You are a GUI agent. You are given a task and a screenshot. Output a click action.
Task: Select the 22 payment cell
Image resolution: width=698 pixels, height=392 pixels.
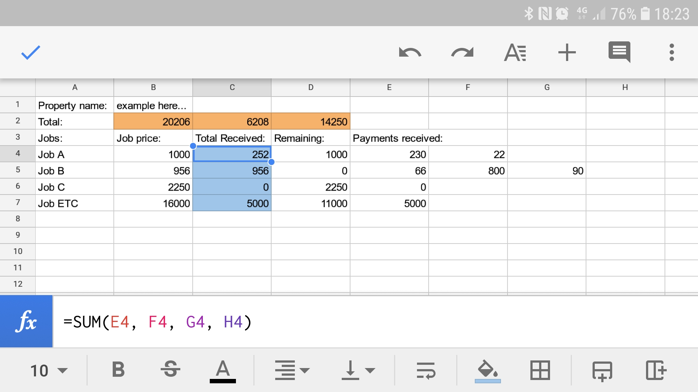coord(468,154)
